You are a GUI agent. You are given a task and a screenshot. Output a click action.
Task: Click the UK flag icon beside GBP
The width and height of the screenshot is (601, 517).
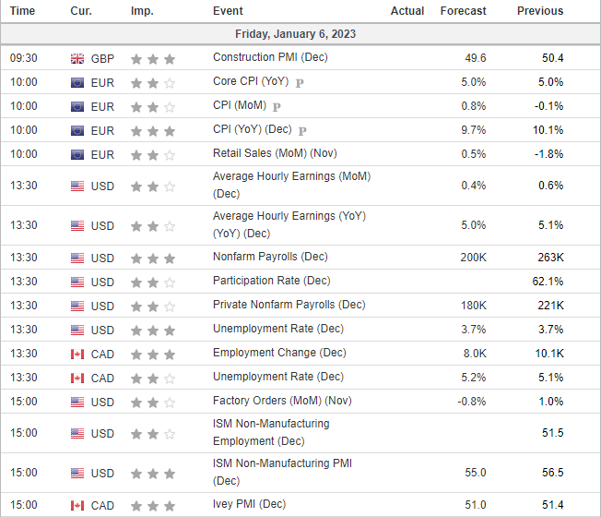click(x=77, y=59)
